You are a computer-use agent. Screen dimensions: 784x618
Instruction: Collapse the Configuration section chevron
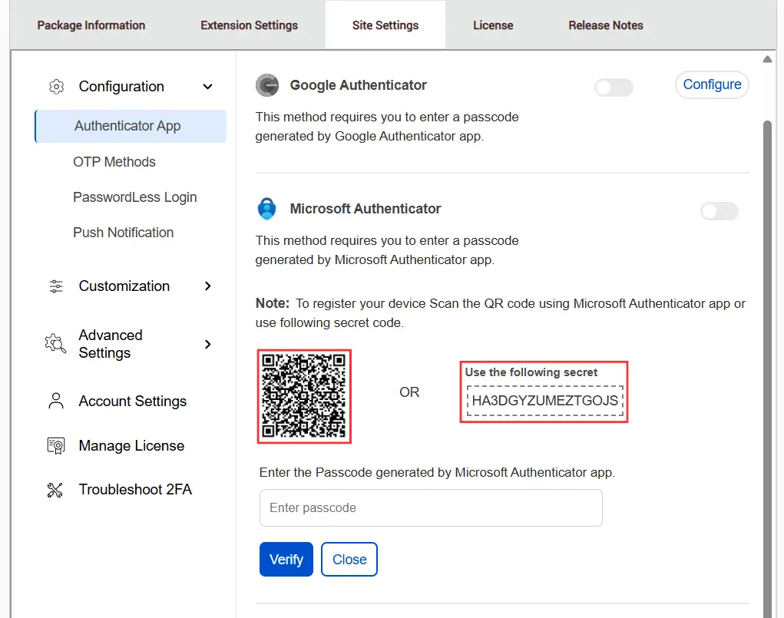207,87
